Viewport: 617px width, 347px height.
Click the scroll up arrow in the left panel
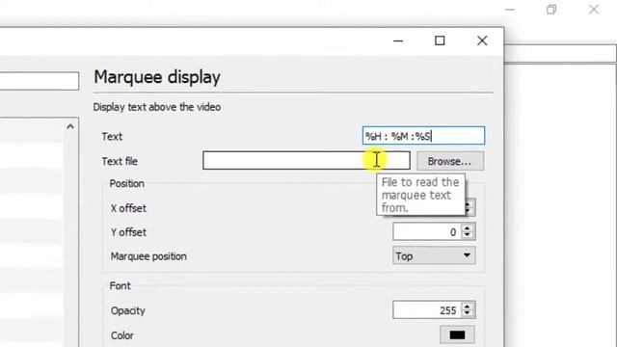click(x=70, y=126)
